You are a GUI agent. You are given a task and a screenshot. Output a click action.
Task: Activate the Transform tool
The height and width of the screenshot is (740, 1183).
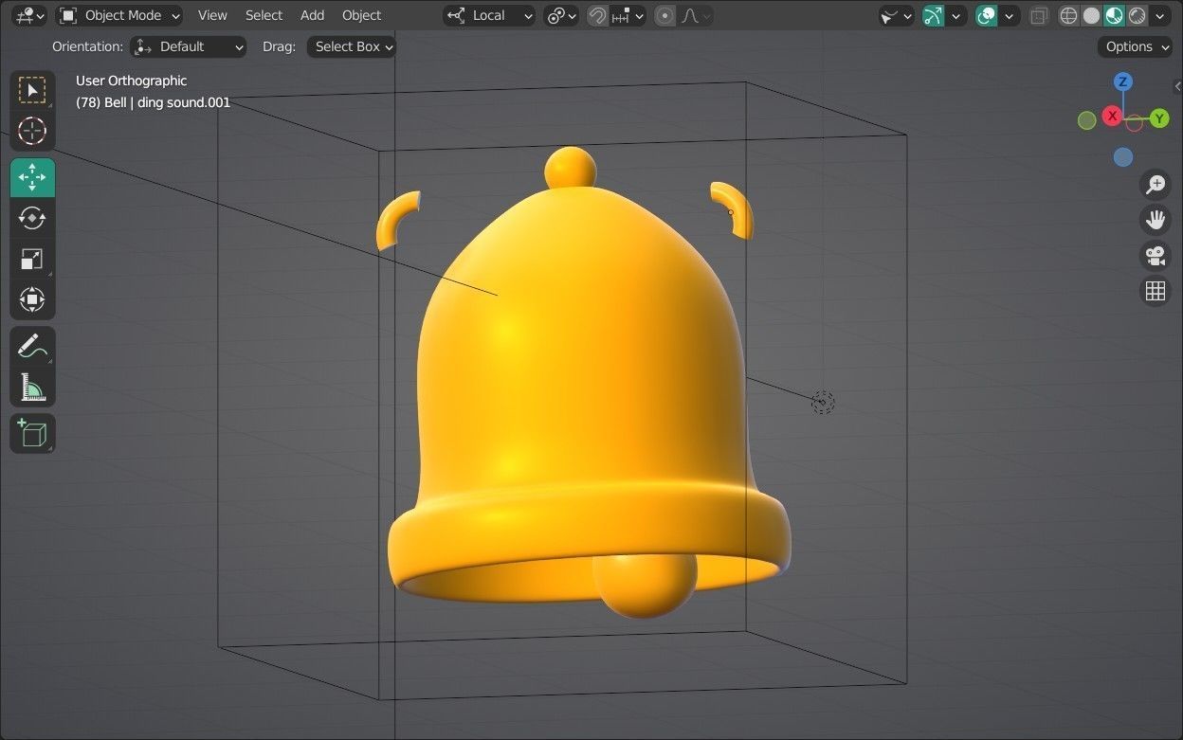click(x=32, y=299)
